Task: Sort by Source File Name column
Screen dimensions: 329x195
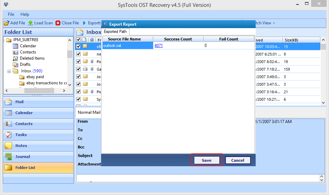Action: click(x=128, y=39)
